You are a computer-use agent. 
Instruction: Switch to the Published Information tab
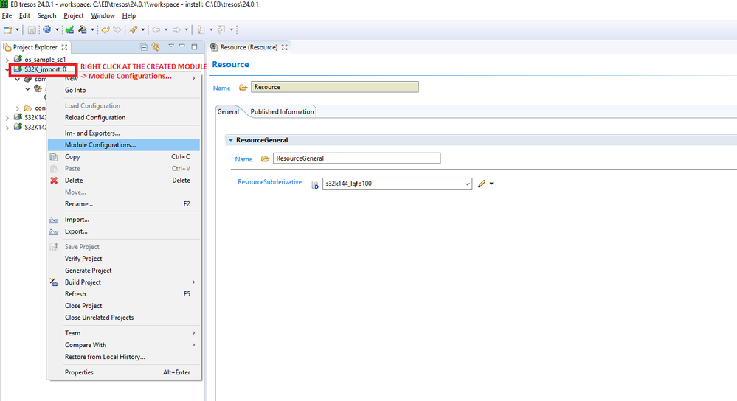click(x=282, y=112)
